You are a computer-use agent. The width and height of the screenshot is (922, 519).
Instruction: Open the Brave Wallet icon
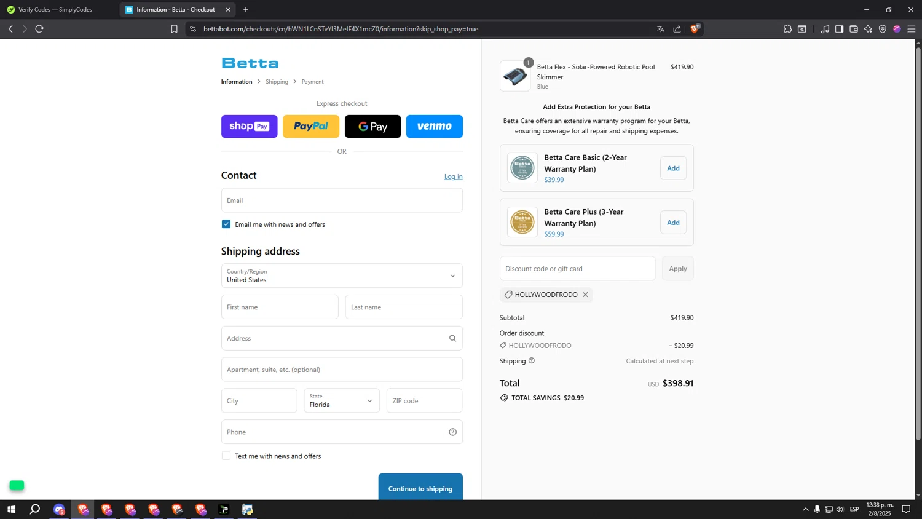point(854,29)
